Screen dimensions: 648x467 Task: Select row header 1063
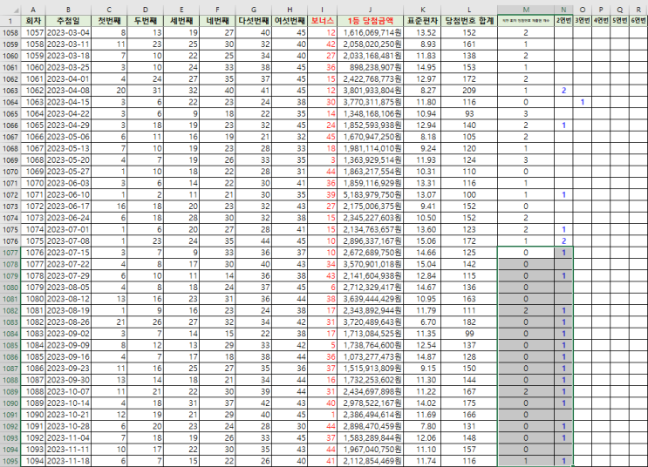(10, 91)
